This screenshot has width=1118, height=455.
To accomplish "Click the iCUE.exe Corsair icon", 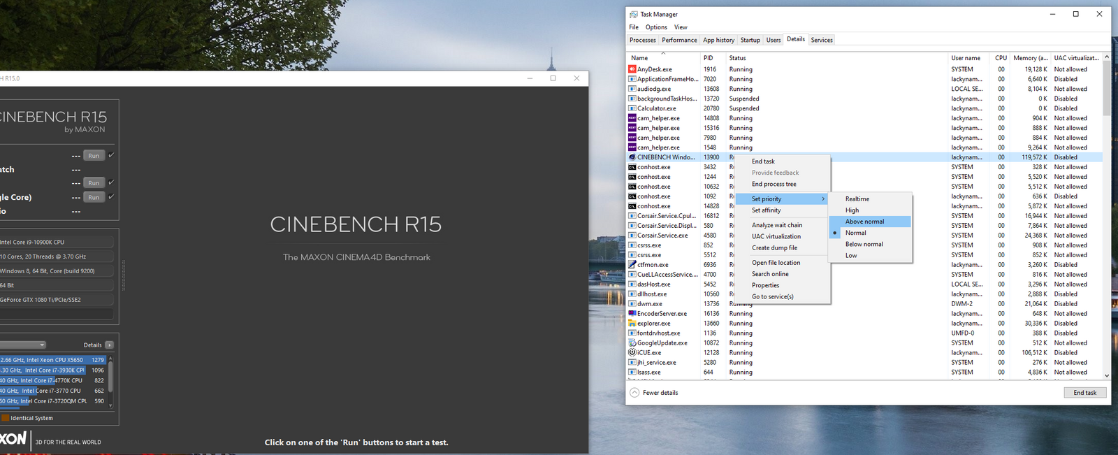I will coord(632,353).
